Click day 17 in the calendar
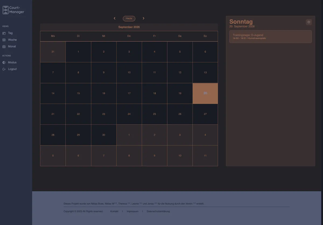323x225 pixels. [x=129, y=93]
